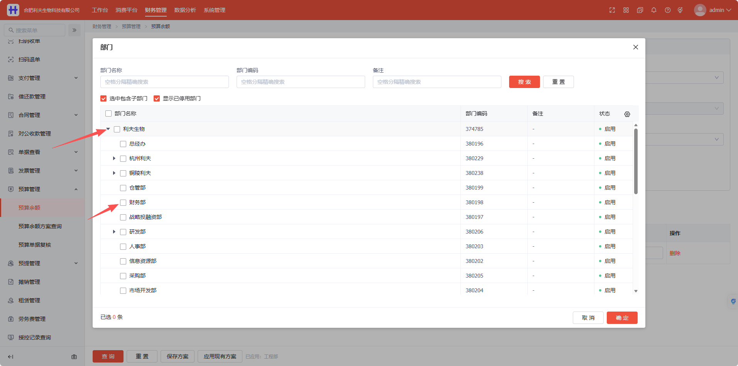This screenshot has width=738, height=366.
Task: Click the 授控记录查询 sidebar icon
Action: coord(11,337)
